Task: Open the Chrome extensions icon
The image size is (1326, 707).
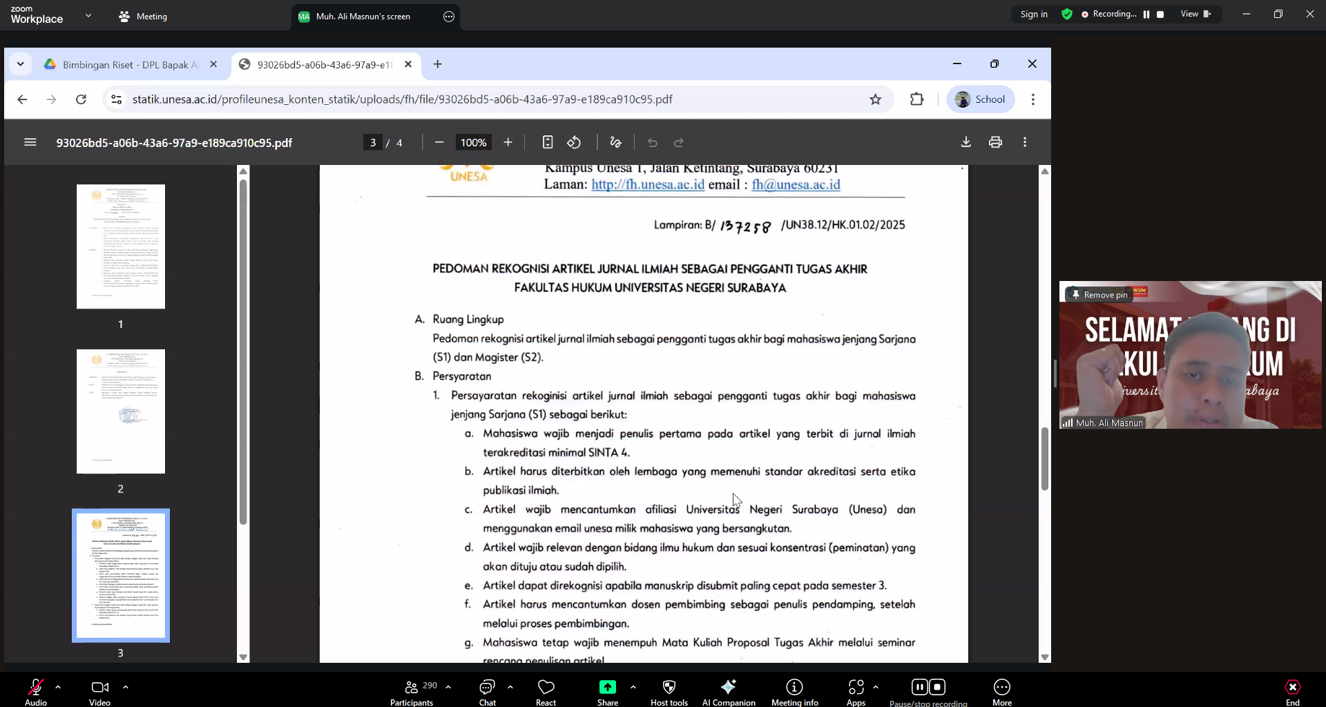Action: [x=916, y=99]
